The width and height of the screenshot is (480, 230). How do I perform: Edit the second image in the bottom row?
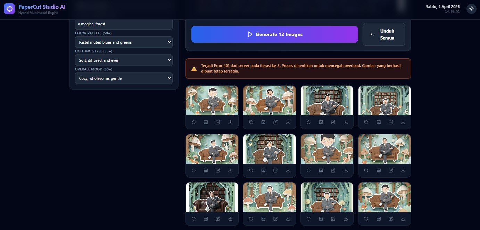click(275, 219)
